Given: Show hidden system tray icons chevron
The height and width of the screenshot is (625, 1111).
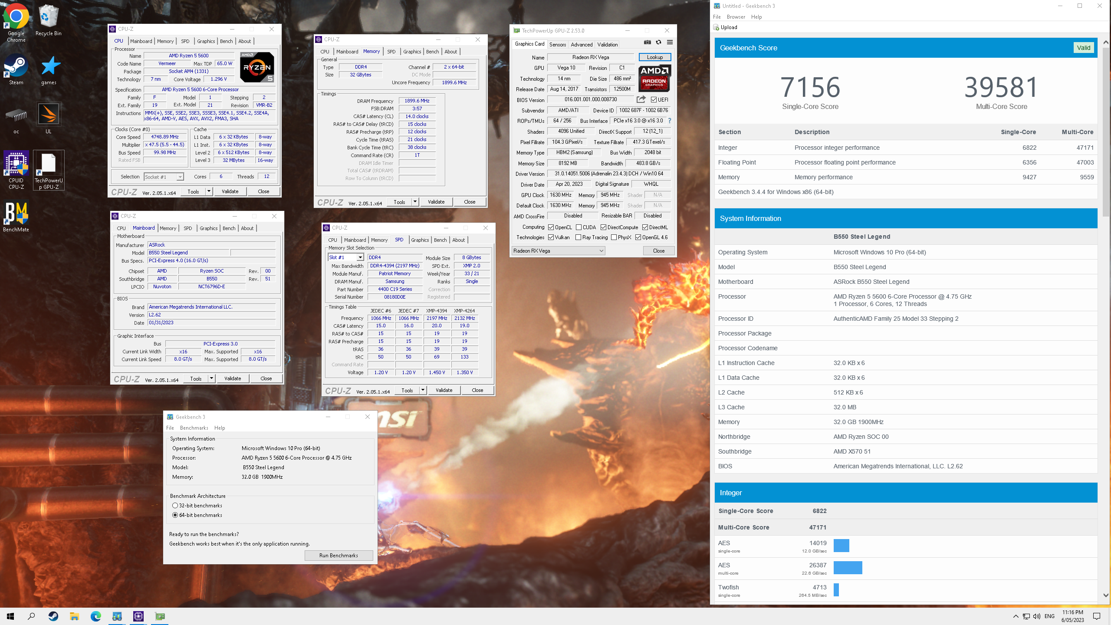Looking at the screenshot, I should 1016,616.
